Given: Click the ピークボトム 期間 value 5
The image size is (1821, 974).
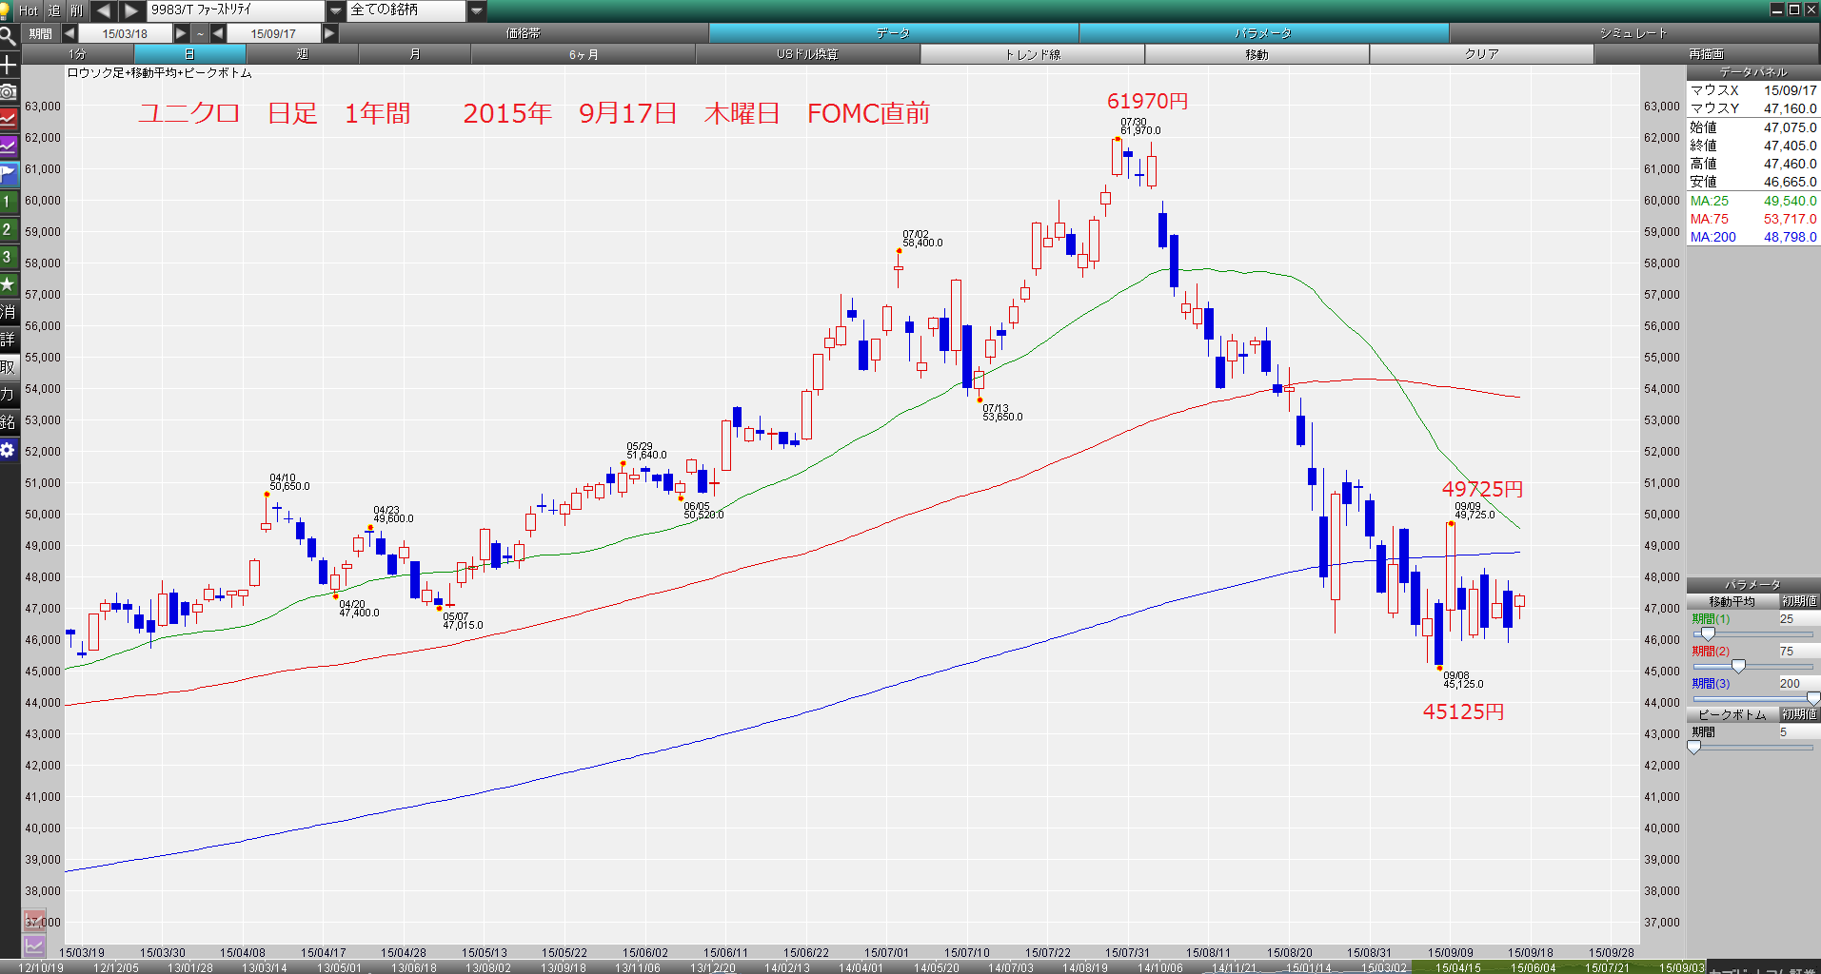Looking at the screenshot, I should coord(1799,731).
